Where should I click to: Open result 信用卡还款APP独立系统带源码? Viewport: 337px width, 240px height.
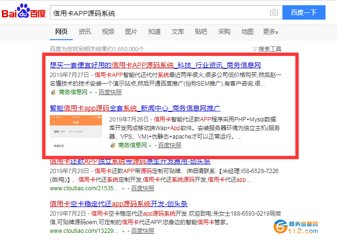130,162
